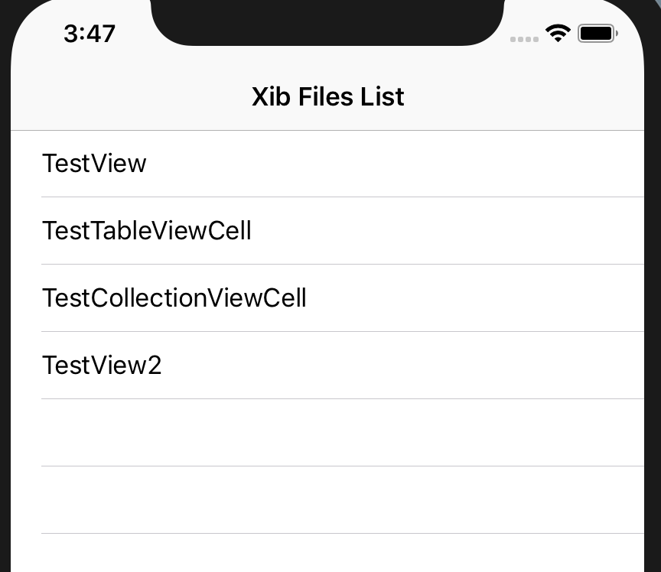Tap blank space right of TestView label
Image resolution: width=661 pixels, height=572 pixels.
click(395, 164)
